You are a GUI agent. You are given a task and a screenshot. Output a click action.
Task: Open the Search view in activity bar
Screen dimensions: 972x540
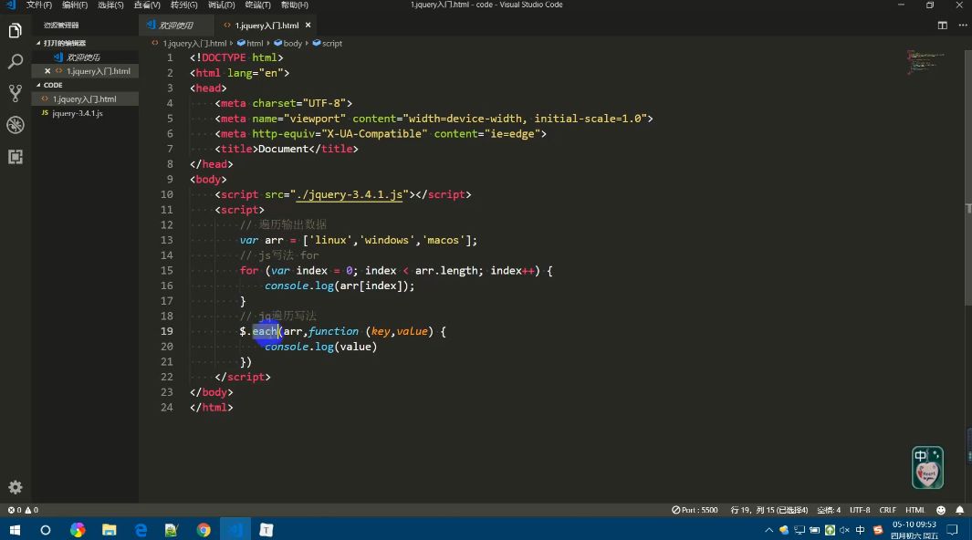pyautogui.click(x=15, y=62)
